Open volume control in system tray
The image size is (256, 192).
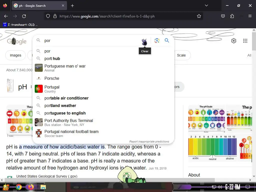(220, 187)
